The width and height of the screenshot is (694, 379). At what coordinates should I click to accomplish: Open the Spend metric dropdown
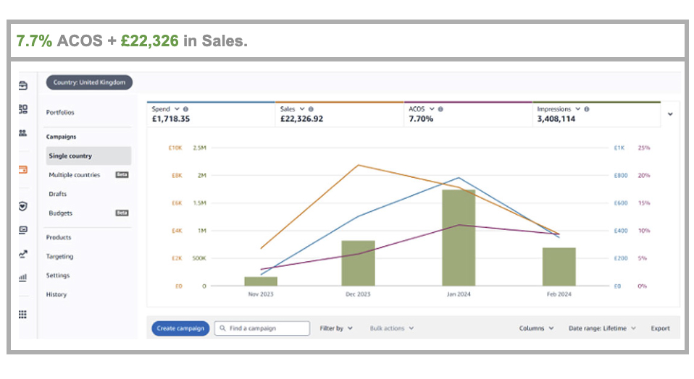click(x=176, y=109)
